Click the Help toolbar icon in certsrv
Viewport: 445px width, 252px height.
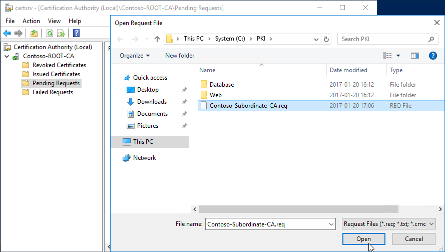(x=77, y=33)
